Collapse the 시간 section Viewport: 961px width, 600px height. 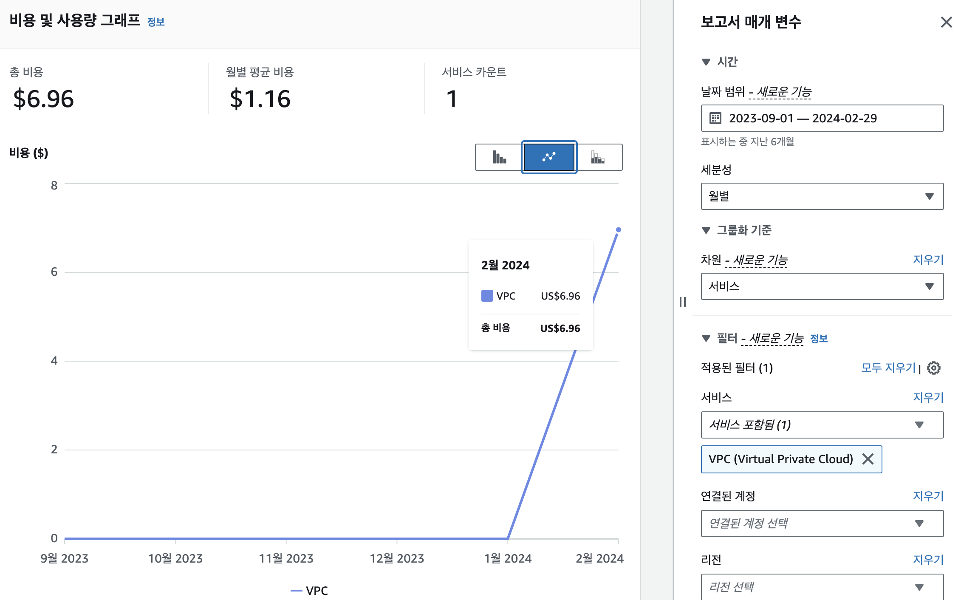tap(706, 62)
